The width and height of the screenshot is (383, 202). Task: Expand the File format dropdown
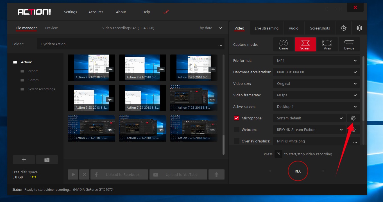pyautogui.click(x=316, y=61)
